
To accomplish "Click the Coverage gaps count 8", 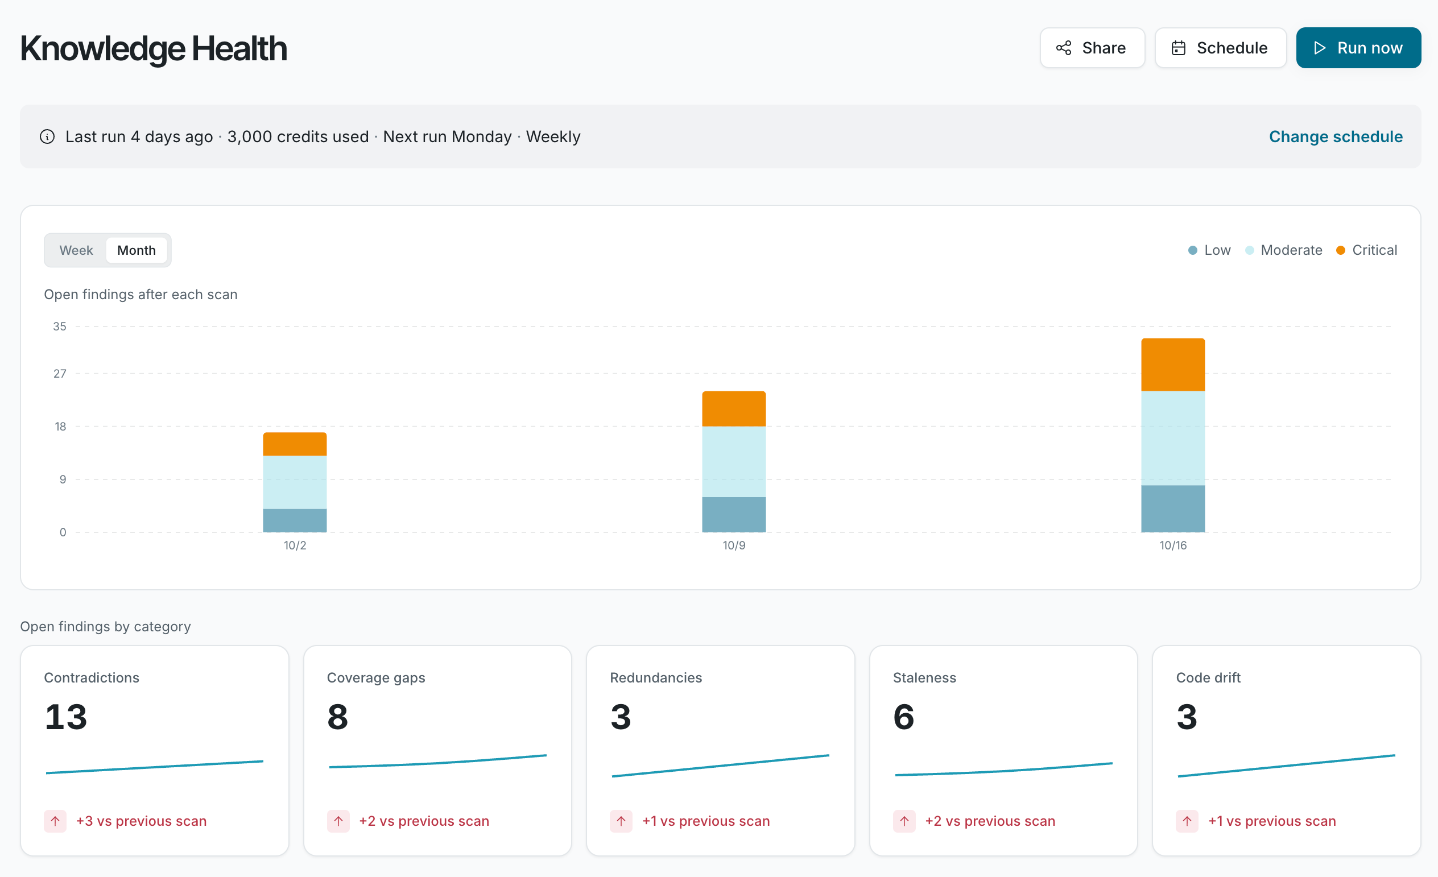I will [337, 717].
